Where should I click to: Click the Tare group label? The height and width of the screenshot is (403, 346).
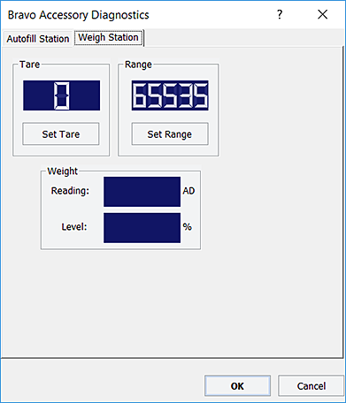coord(29,65)
